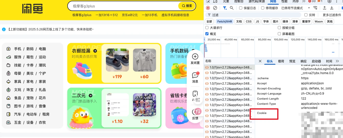This screenshot has width=343, height=138.
Task: Click the icon beside 手机 / 数码 / 电脑
Action: (8, 49)
